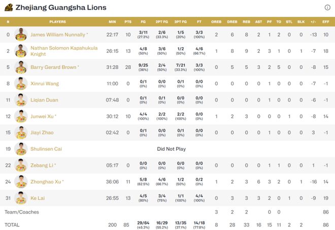Click Barry Gerard Brown's player avatar

21,67
